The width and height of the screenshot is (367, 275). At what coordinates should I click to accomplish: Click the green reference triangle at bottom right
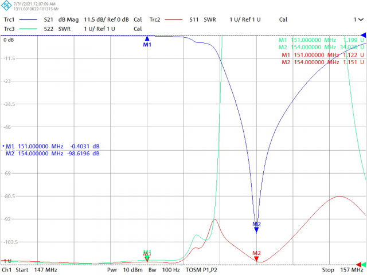pos(364,265)
